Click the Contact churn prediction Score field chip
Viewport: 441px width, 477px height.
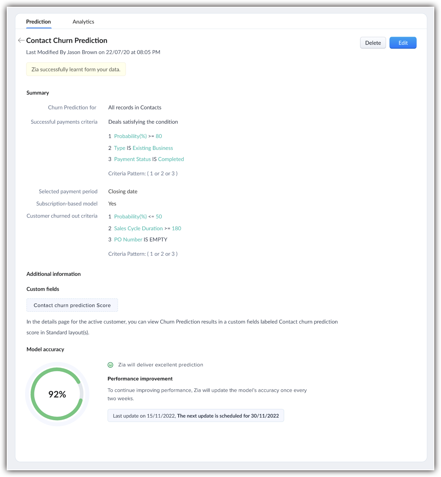[x=72, y=305]
